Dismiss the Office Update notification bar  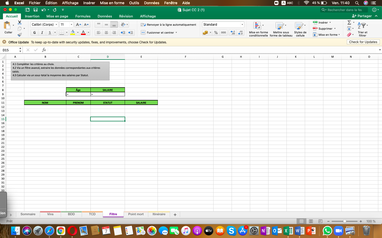pos(4,42)
